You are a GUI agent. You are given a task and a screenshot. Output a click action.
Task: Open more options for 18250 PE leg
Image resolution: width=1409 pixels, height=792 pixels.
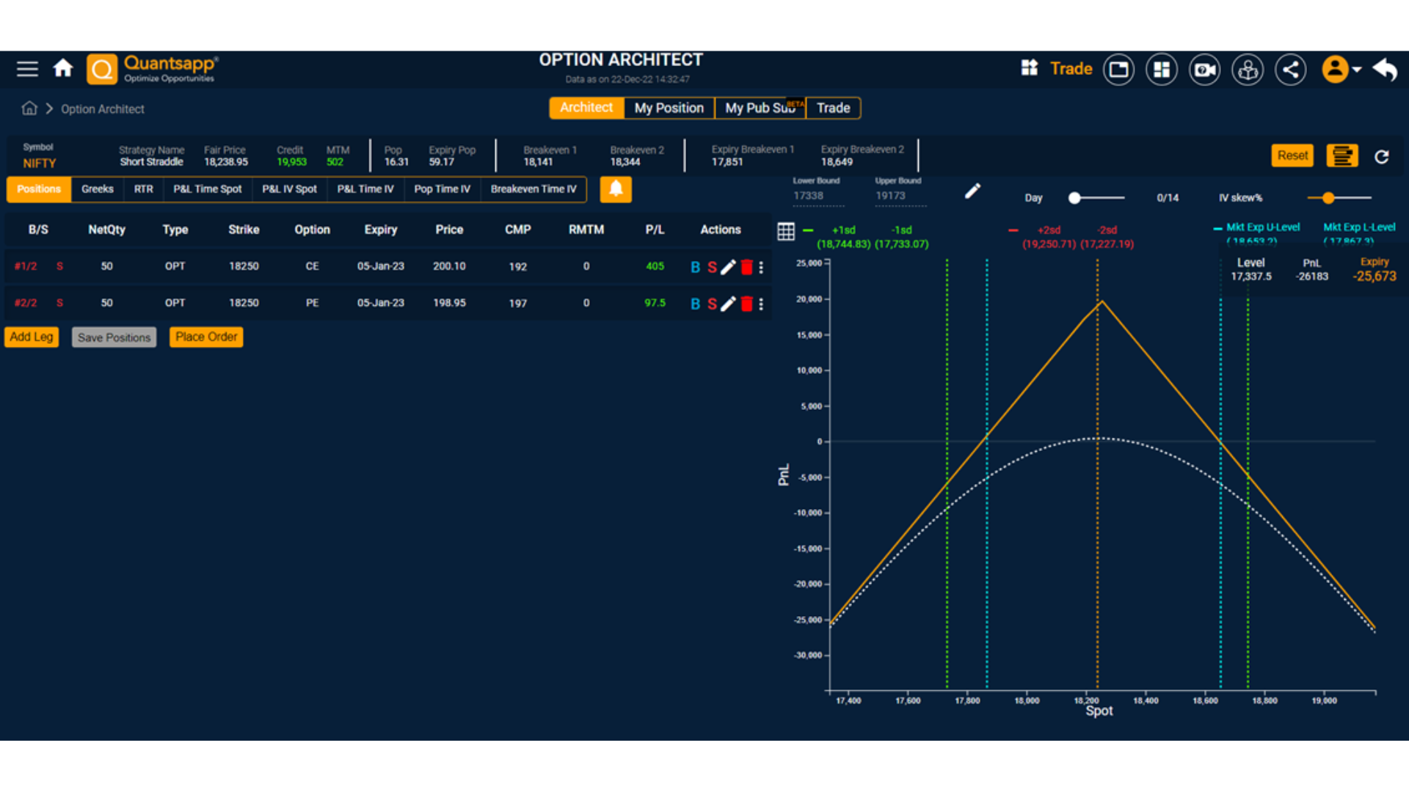[x=762, y=304]
